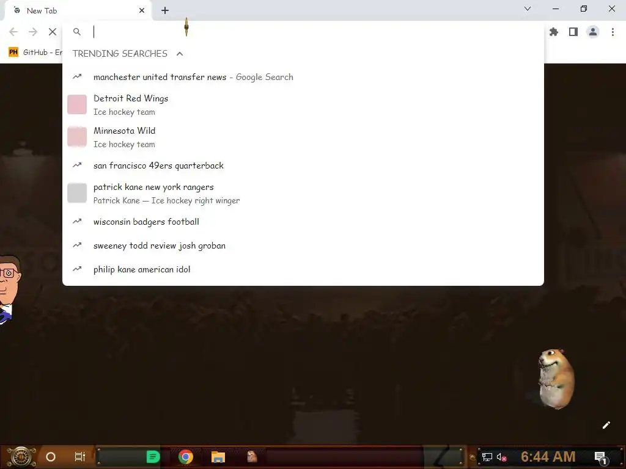Go forward to the next page
The image size is (626, 469).
click(33, 32)
